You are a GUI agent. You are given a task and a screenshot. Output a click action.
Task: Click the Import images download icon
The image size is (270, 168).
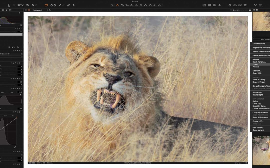click(x=9, y=5)
